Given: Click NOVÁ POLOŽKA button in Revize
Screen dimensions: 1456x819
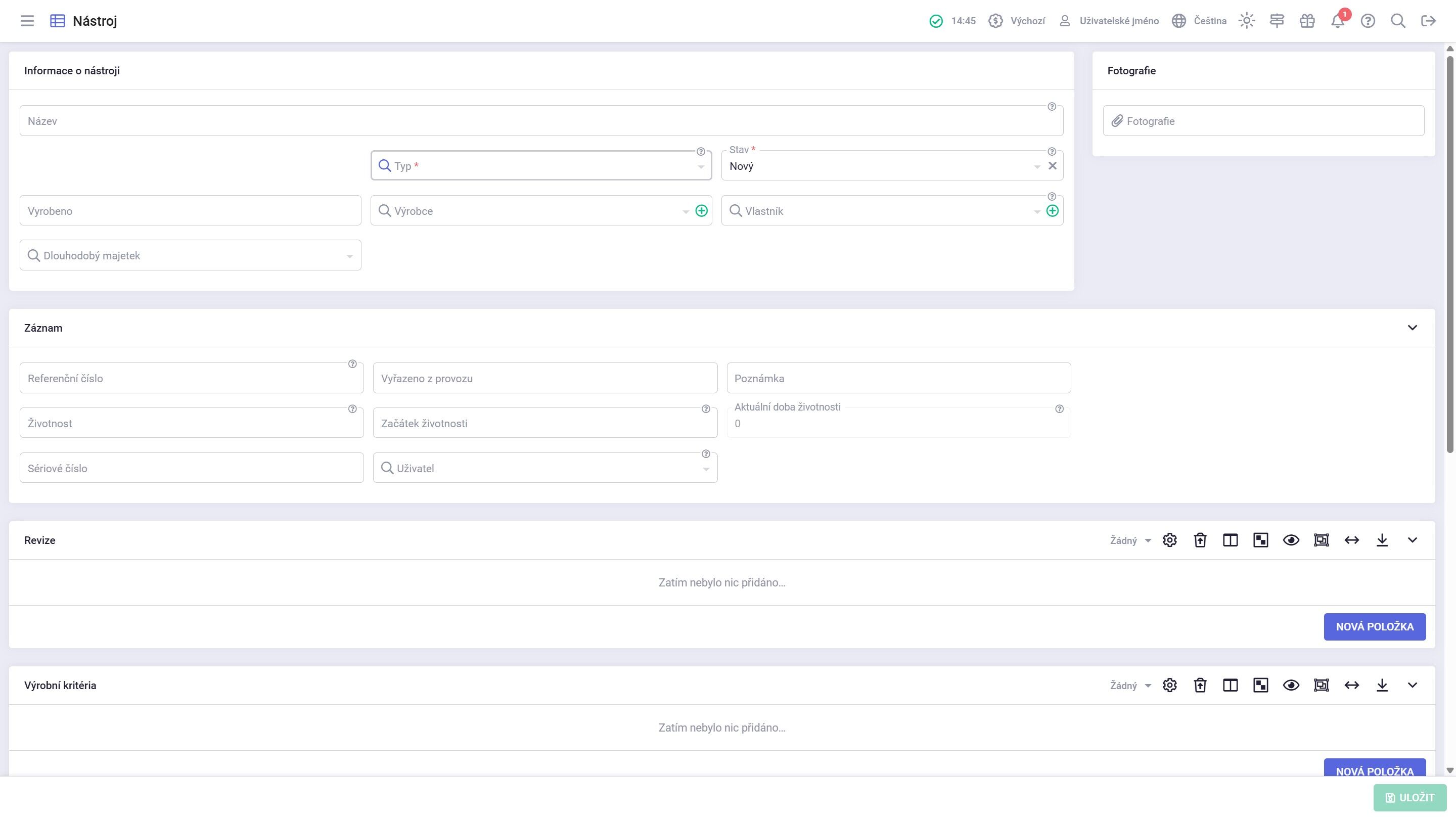Looking at the screenshot, I should click(1374, 626).
